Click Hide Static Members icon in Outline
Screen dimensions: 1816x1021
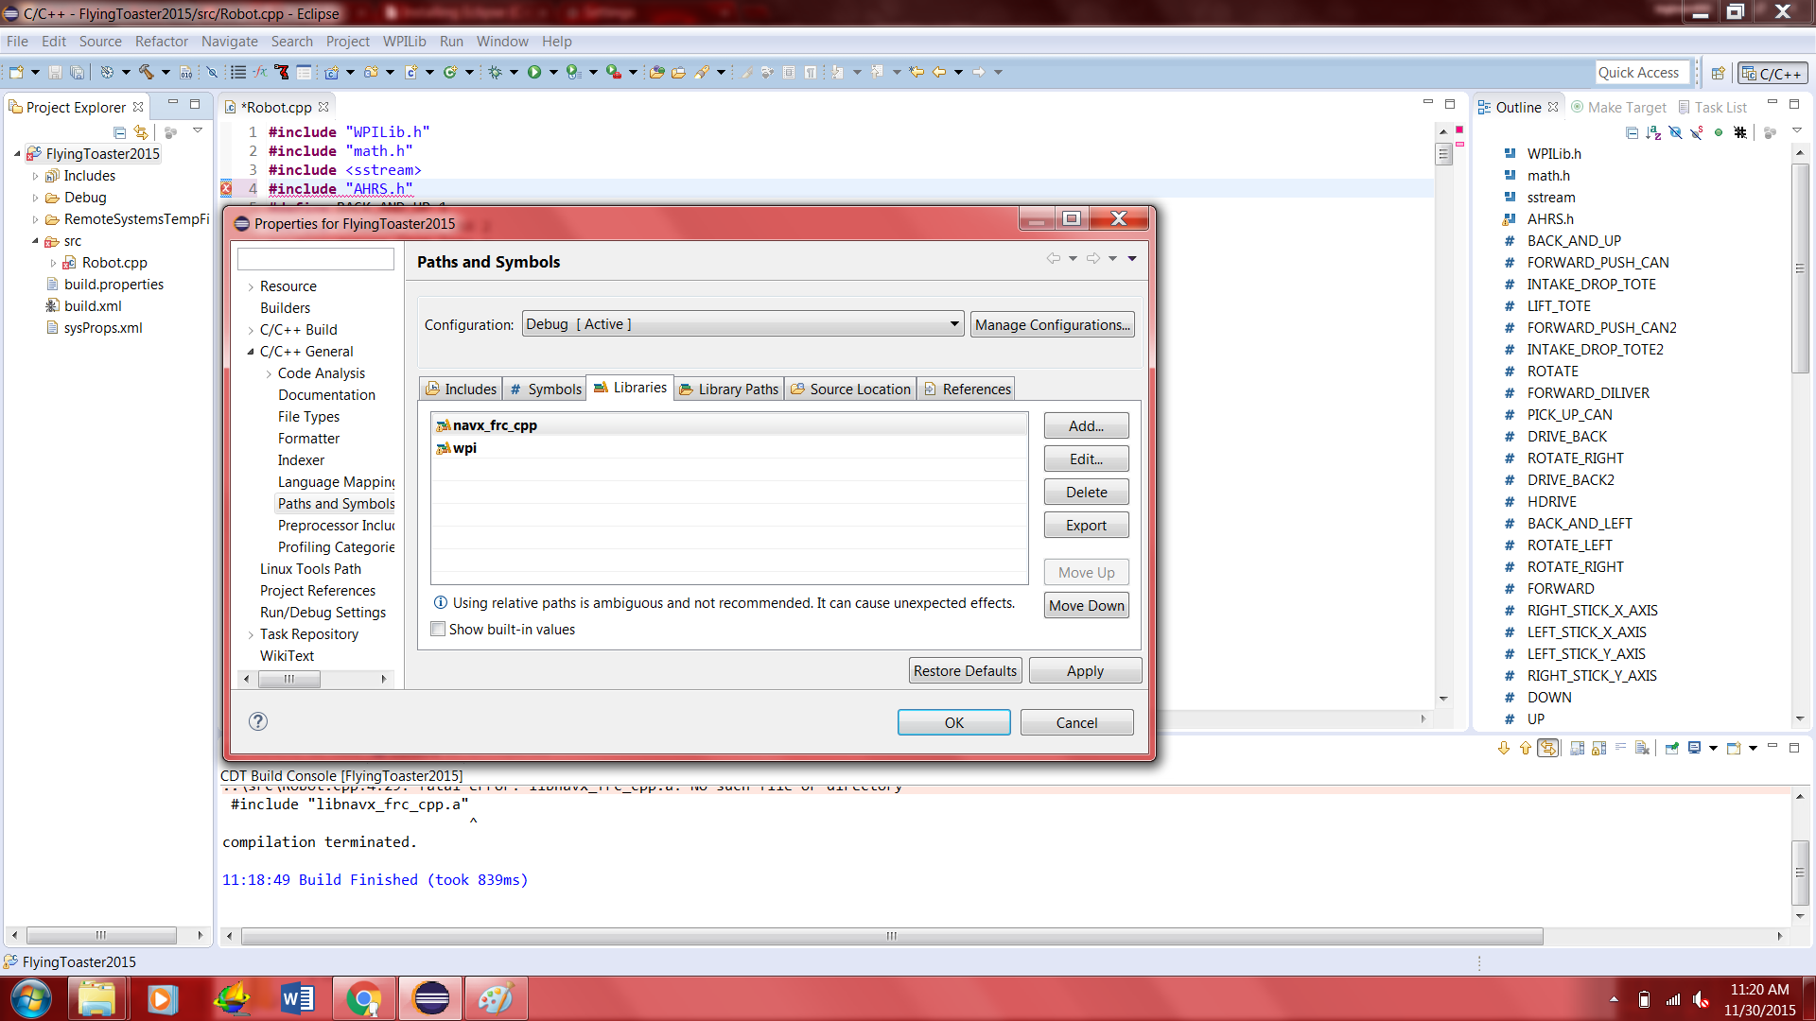[x=1697, y=132]
